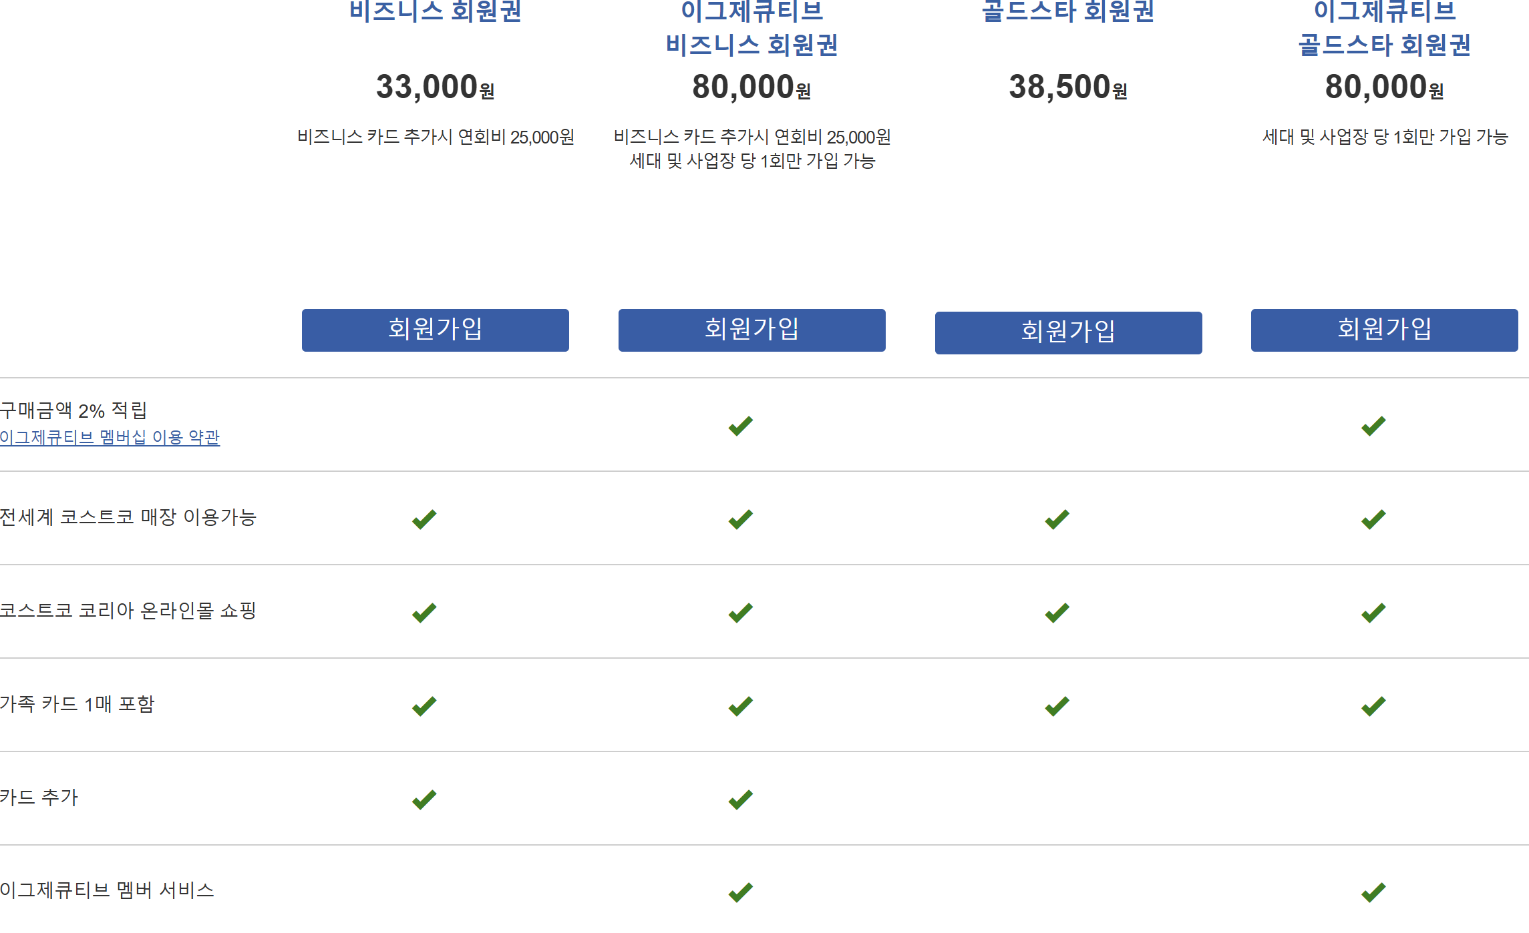Select the 비즈니스 회원권 column header
Screen dimensions: 1529x933
436,11
